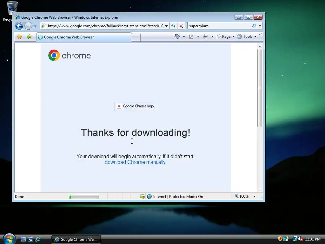The width and height of the screenshot is (325, 244).
Task: Click Switch between windows quick launch icon
Action: [30, 240]
